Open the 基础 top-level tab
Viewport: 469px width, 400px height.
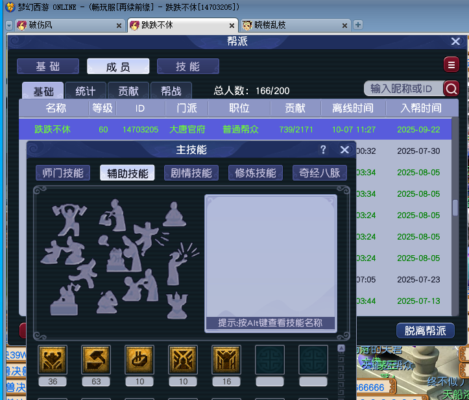[48, 66]
